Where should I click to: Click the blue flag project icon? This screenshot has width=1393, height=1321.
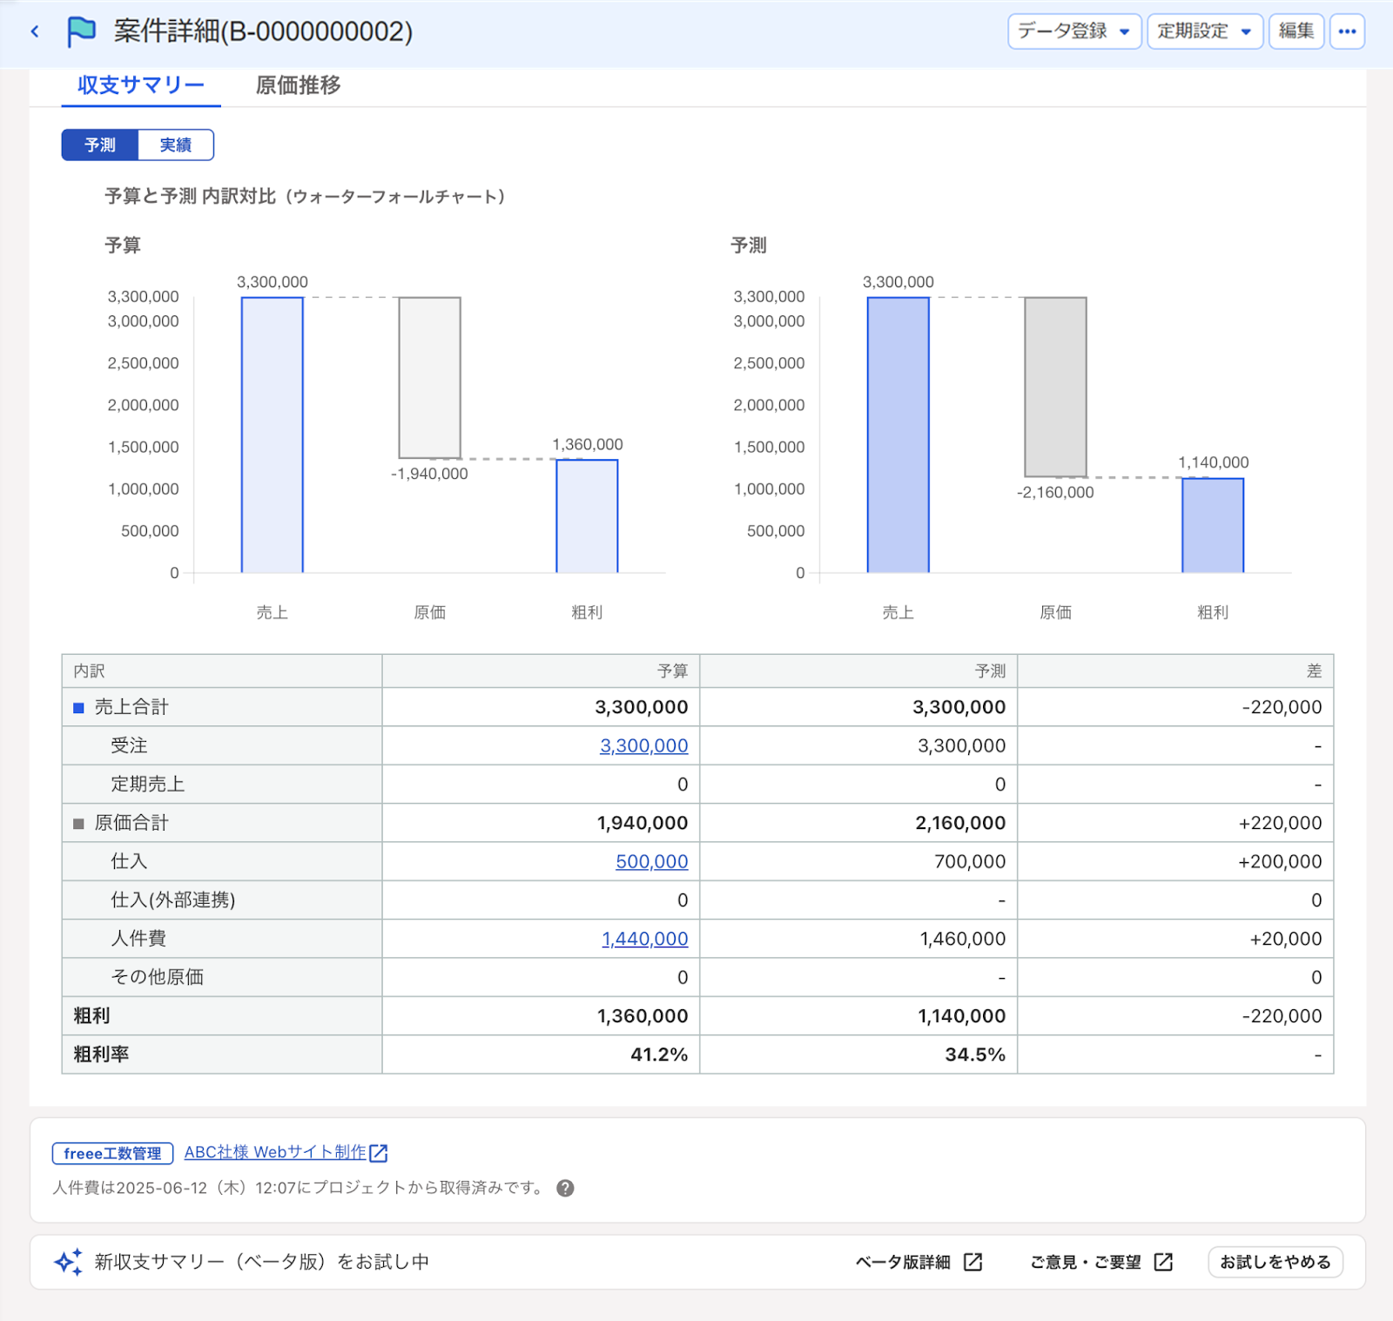(x=81, y=31)
